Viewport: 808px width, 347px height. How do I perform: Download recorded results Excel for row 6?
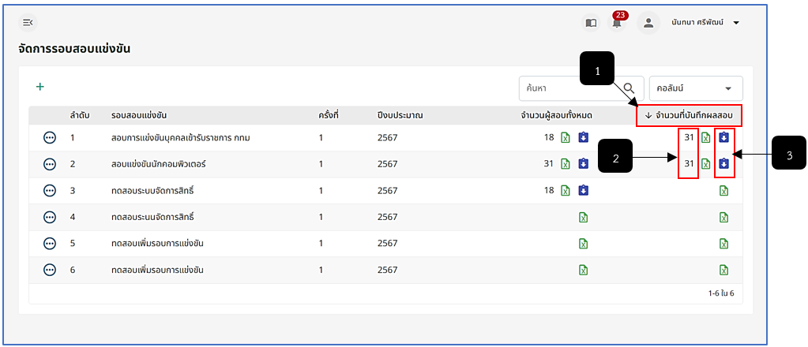723,271
